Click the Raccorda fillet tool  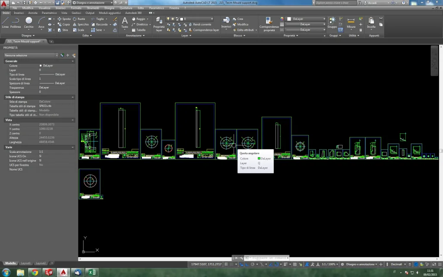pyautogui.click(x=100, y=24)
